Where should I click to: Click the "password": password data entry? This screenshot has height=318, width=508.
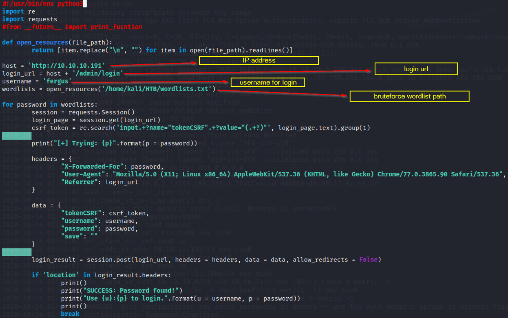pos(99,228)
